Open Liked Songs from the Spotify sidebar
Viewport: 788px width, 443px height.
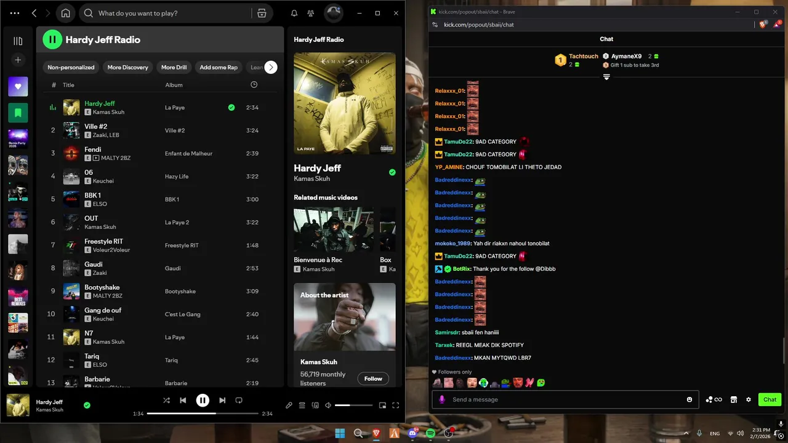18,87
